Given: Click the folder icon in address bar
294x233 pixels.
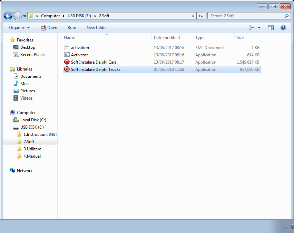Looking at the screenshot, I should pyautogui.click(x=31, y=16).
